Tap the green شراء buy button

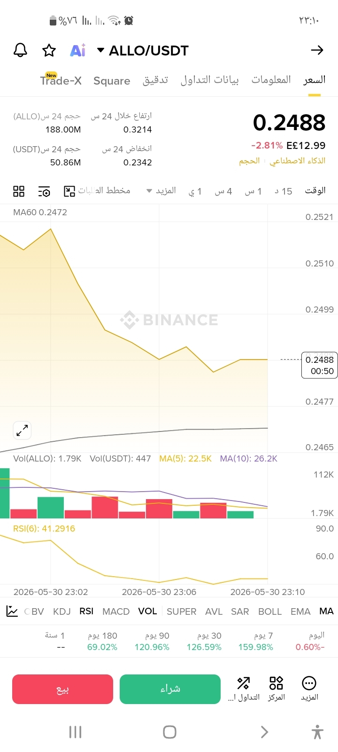point(170,689)
